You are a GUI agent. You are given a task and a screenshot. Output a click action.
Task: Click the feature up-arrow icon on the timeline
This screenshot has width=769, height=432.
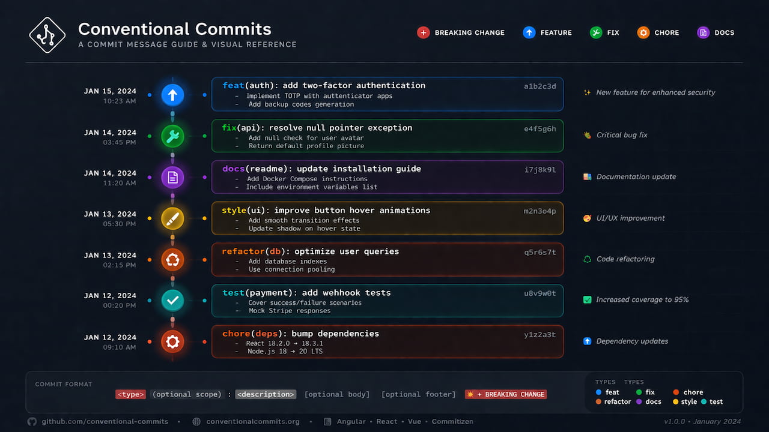[x=172, y=95]
